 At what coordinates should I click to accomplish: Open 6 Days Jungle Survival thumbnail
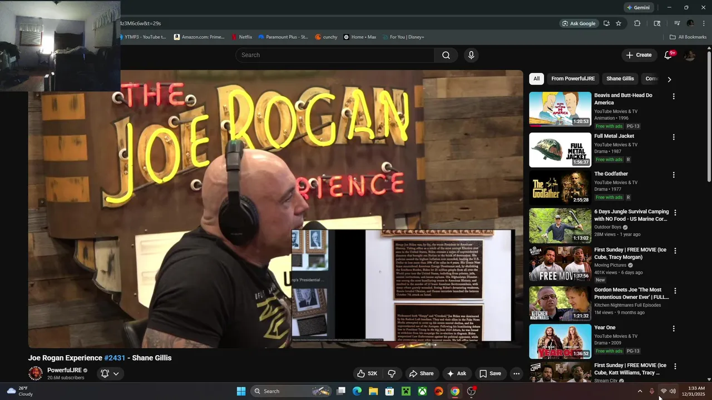[560, 226]
